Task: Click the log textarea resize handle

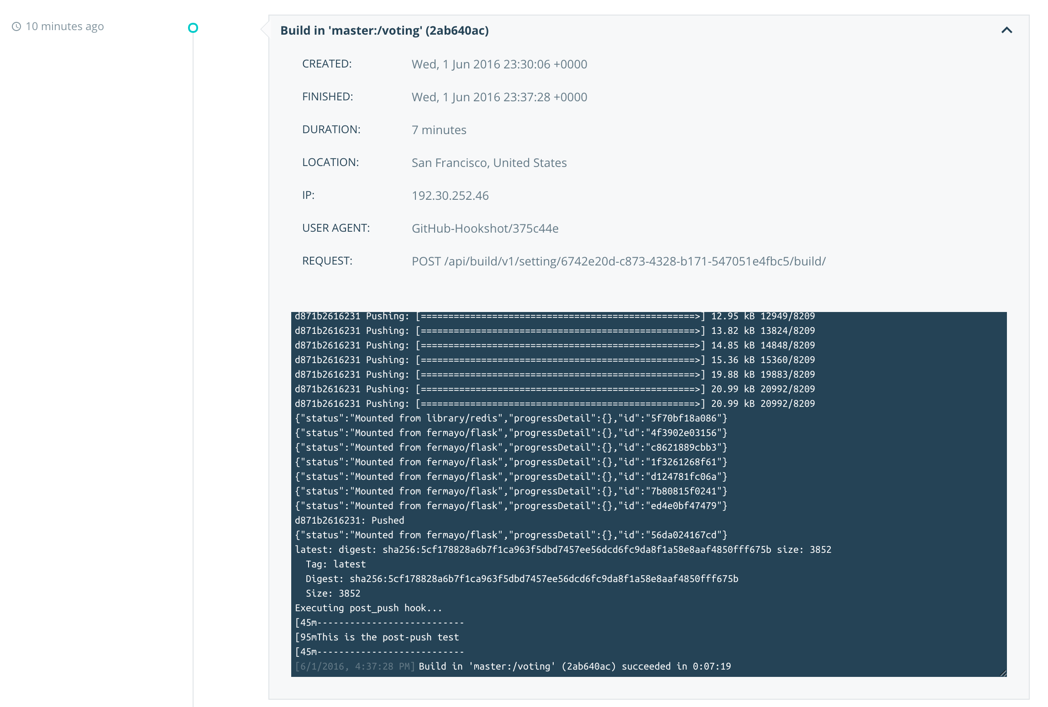Action: coord(1003,673)
